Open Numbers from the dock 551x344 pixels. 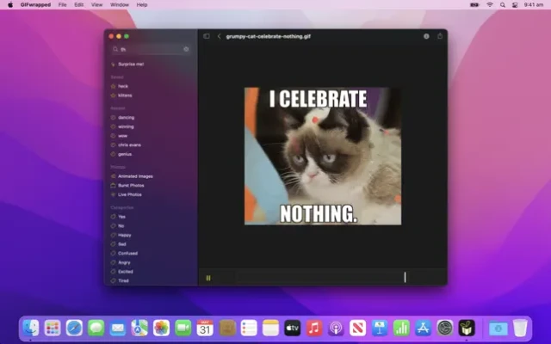[x=401, y=329]
